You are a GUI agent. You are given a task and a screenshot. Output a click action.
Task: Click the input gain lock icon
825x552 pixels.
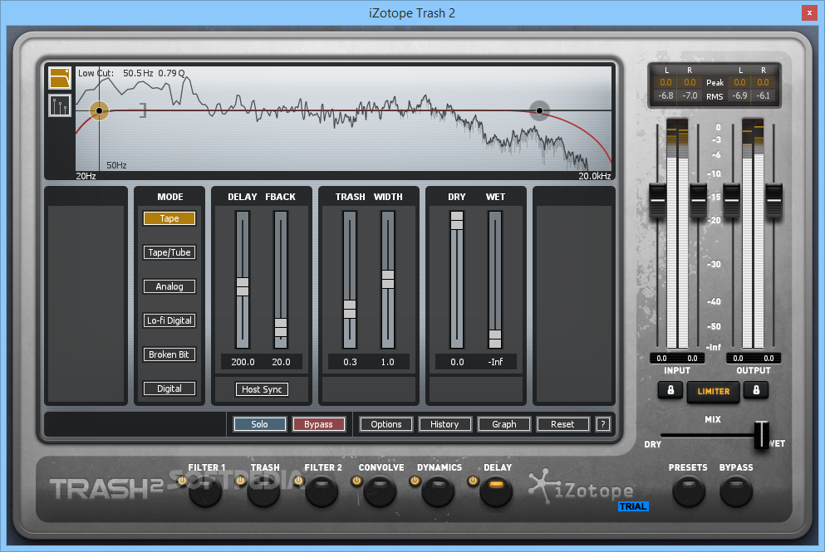pyautogui.click(x=670, y=390)
